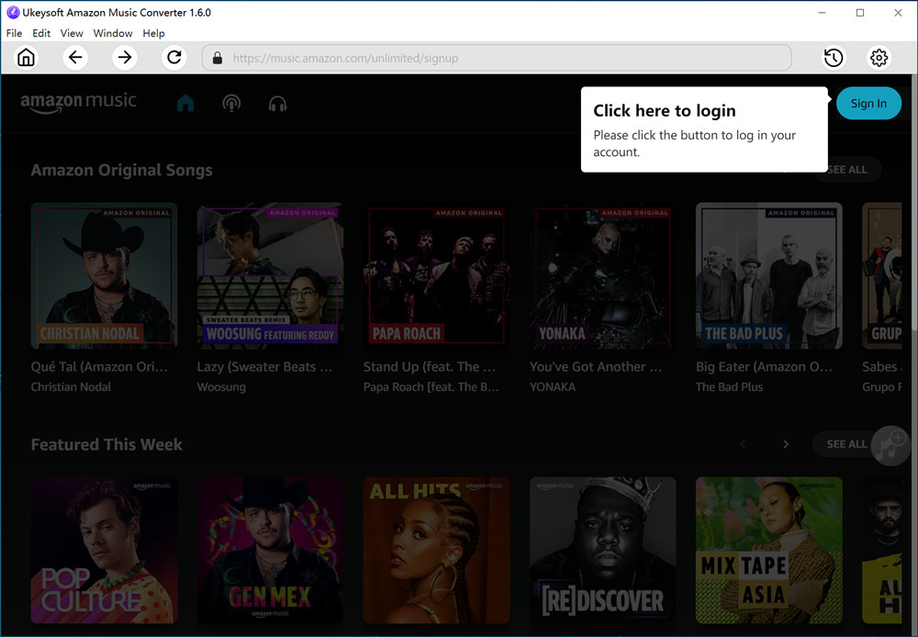Click the padlock icon in the address bar
The height and width of the screenshot is (637, 918).
(217, 57)
